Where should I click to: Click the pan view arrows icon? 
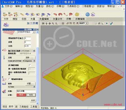50,24
